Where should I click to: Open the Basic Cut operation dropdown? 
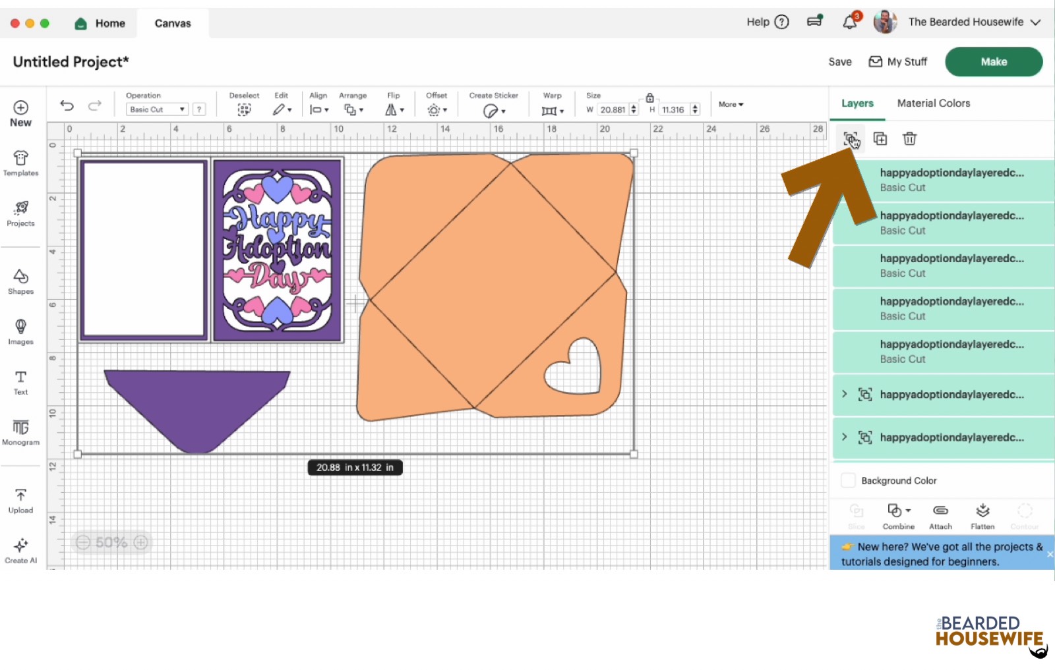pyautogui.click(x=156, y=109)
